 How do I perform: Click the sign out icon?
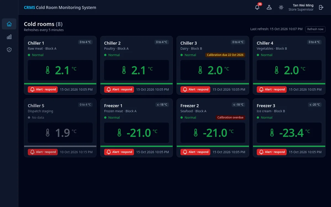point(321,7)
